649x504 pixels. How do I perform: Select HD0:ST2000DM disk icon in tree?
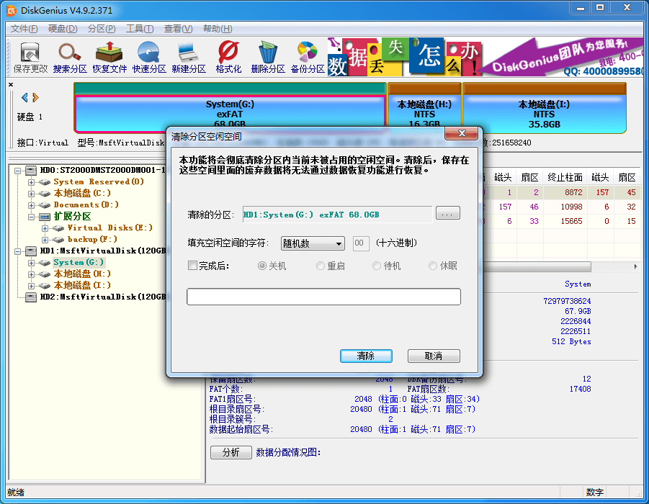31,170
